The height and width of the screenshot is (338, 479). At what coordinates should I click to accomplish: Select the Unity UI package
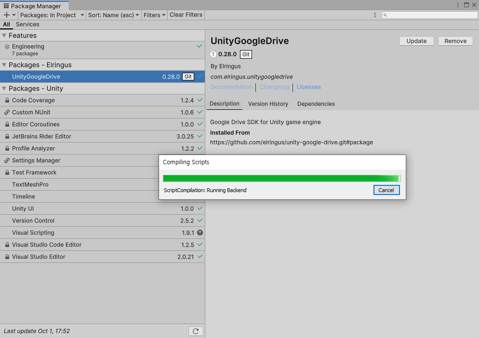(x=102, y=208)
